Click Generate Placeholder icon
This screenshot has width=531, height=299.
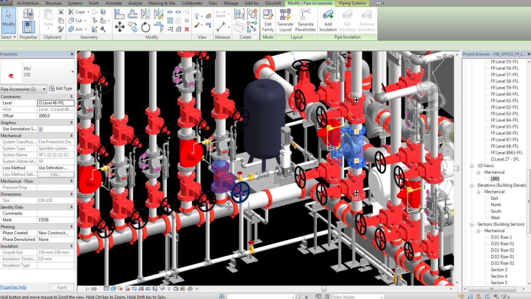click(x=305, y=21)
